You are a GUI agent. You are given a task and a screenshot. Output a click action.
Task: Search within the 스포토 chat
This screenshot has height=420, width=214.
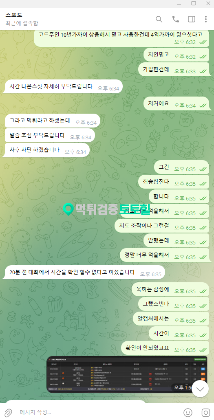click(x=159, y=19)
